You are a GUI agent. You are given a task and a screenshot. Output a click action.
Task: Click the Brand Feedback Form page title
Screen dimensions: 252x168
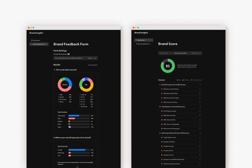pos(71,44)
